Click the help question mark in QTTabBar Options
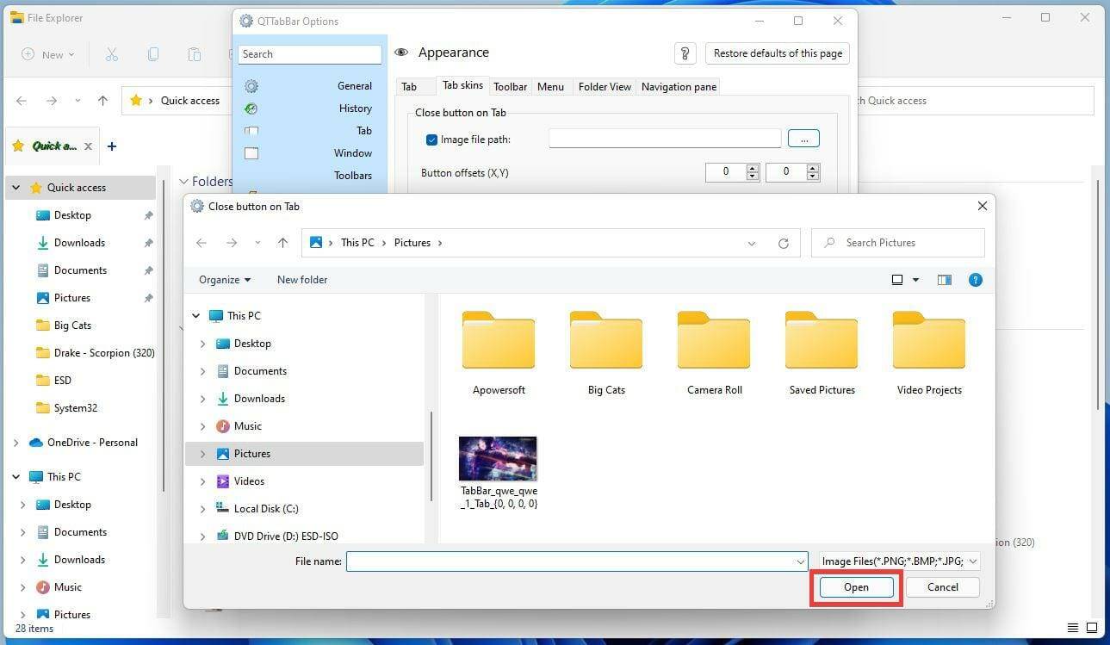The height and width of the screenshot is (645, 1110). point(685,53)
